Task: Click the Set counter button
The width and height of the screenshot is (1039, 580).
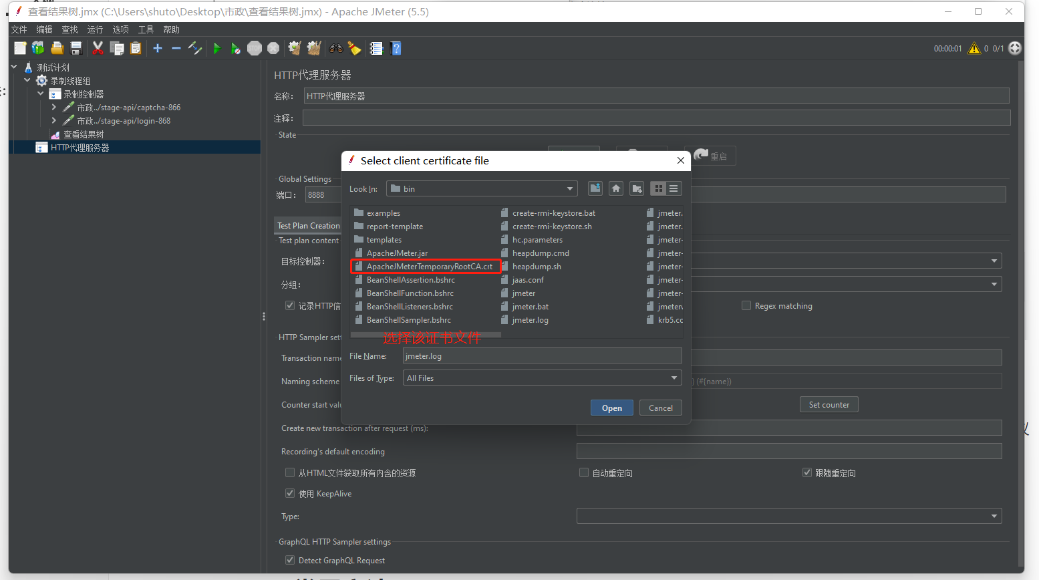Action: pyautogui.click(x=829, y=404)
